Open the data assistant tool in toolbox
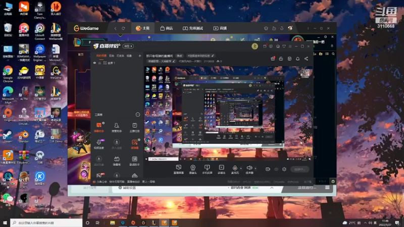 [134, 160]
